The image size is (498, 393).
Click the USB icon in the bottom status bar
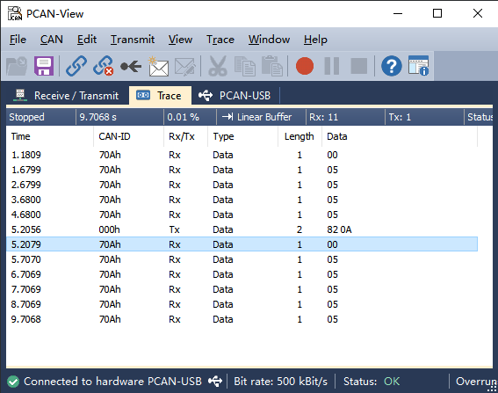click(215, 381)
